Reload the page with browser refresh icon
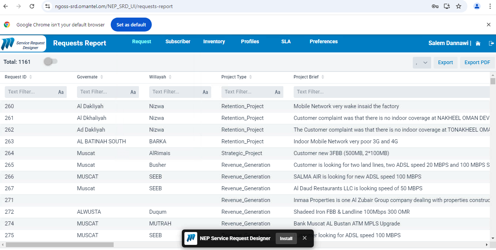Image resolution: width=496 pixels, height=250 pixels. tap(32, 6)
